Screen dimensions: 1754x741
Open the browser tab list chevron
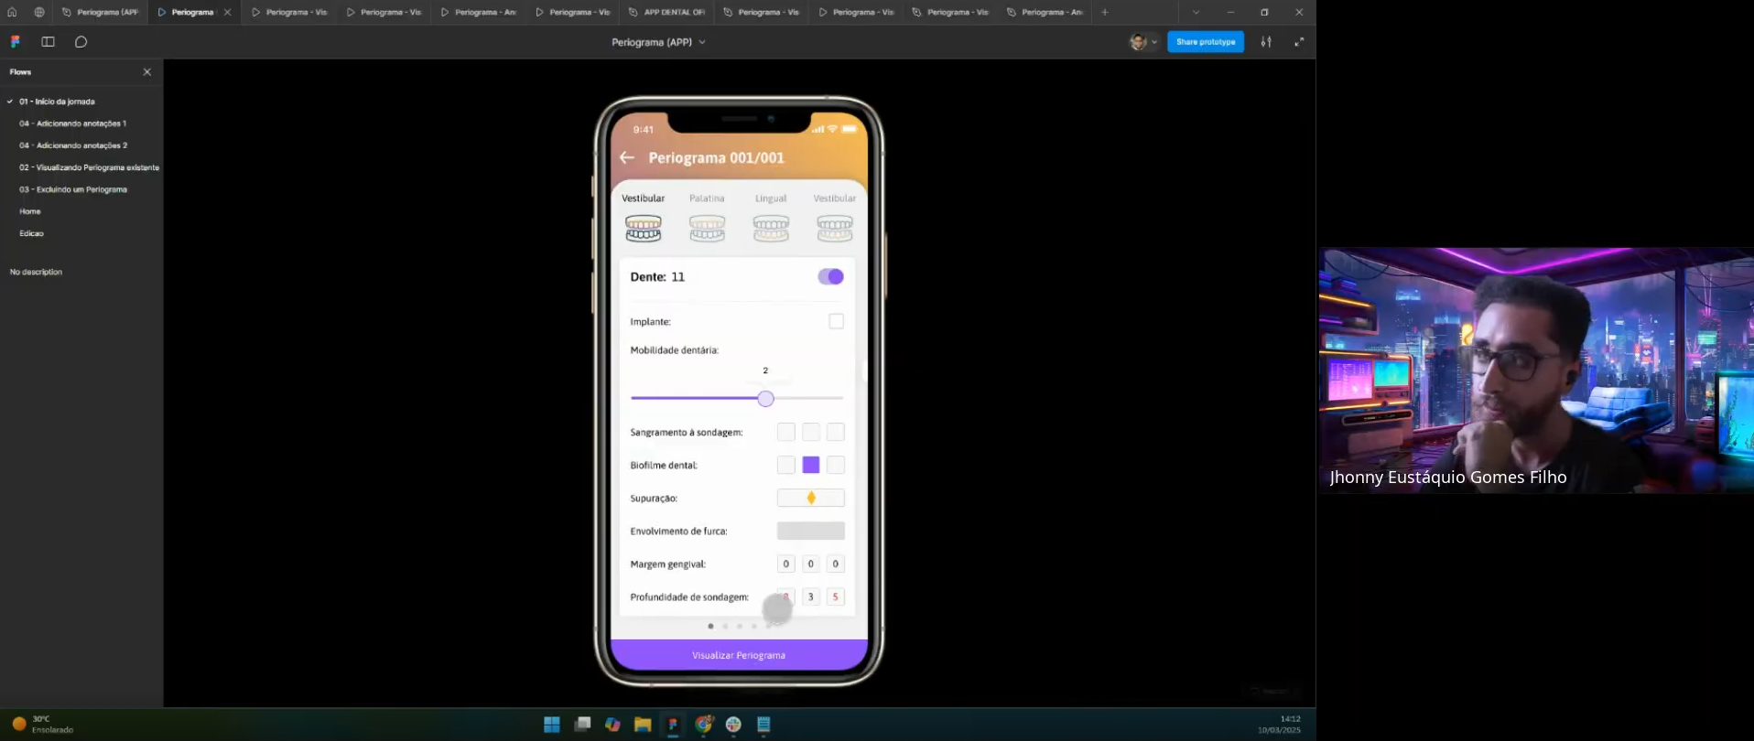[x=1196, y=13]
